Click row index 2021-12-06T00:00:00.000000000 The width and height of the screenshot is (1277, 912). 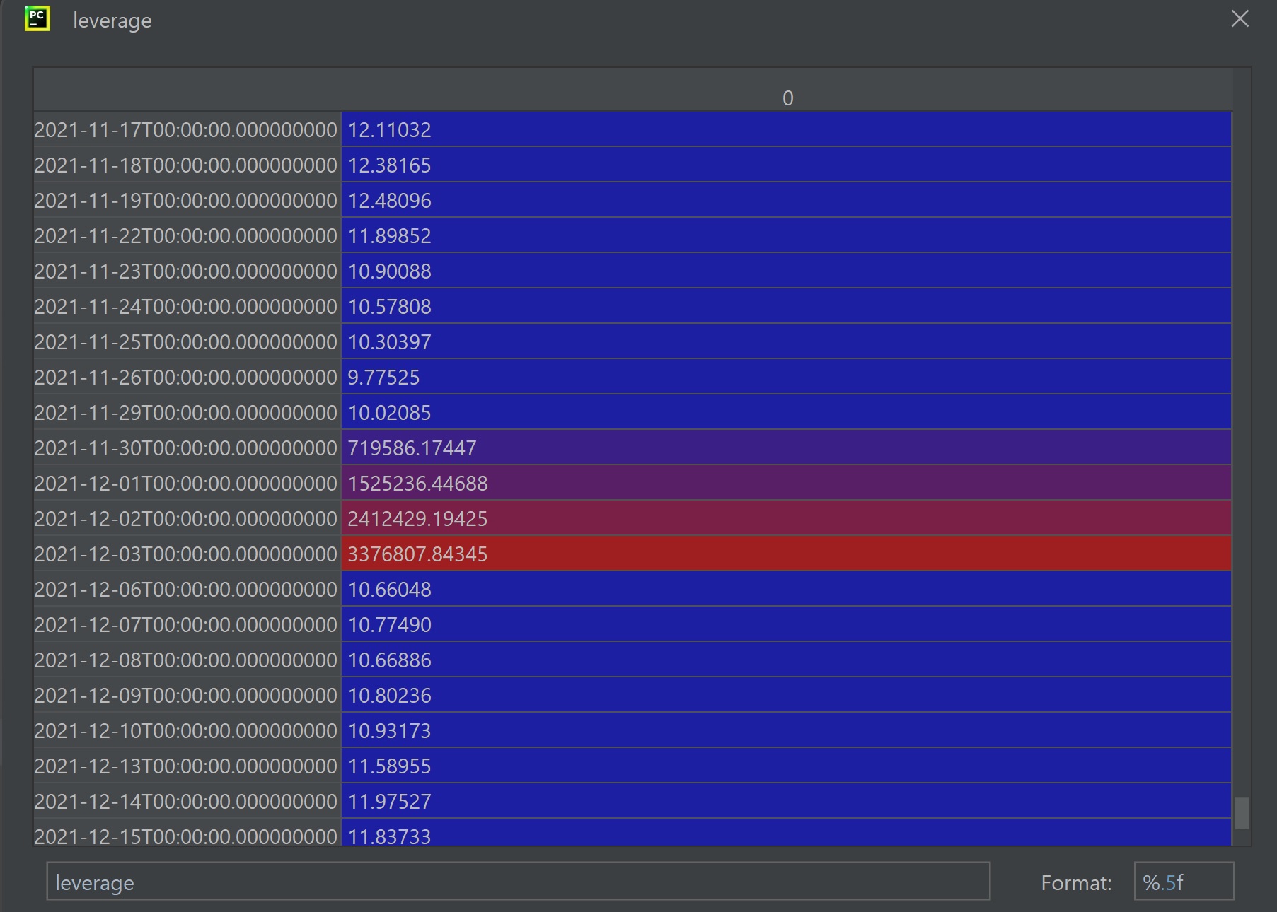pyautogui.click(x=187, y=589)
